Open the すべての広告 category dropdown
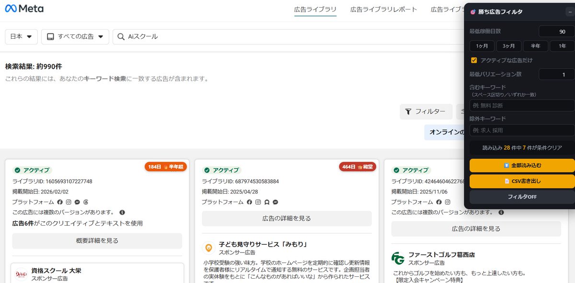This screenshot has width=575, height=283. (x=75, y=37)
